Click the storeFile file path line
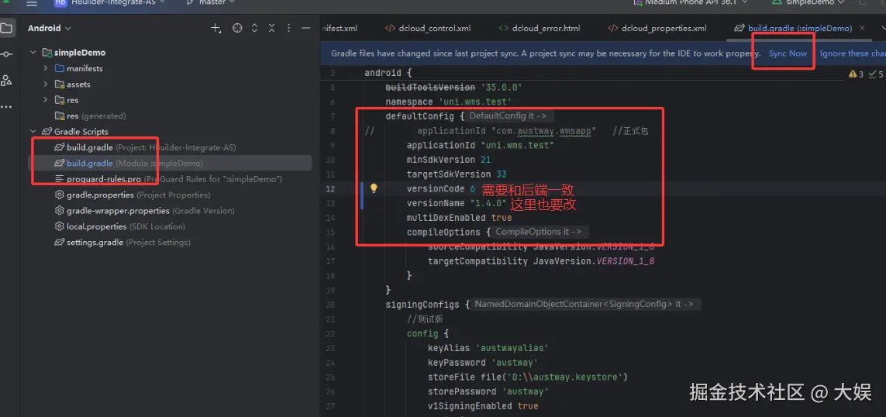The width and height of the screenshot is (886, 417). coord(528,377)
